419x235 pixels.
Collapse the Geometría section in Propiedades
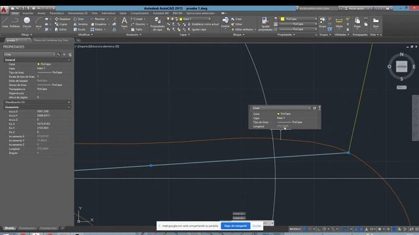click(69, 107)
